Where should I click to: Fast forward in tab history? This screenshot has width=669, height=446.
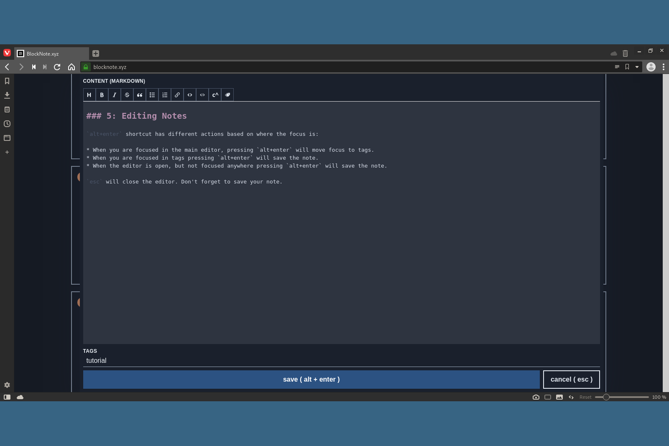(x=45, y=67)
